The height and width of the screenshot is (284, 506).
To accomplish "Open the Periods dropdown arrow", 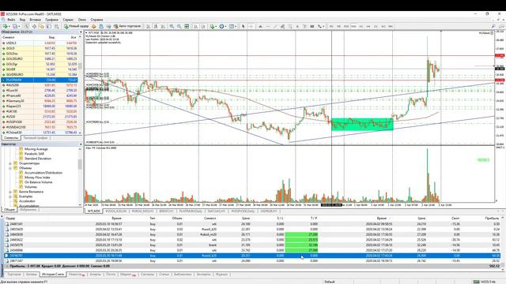I will point(226,26).
